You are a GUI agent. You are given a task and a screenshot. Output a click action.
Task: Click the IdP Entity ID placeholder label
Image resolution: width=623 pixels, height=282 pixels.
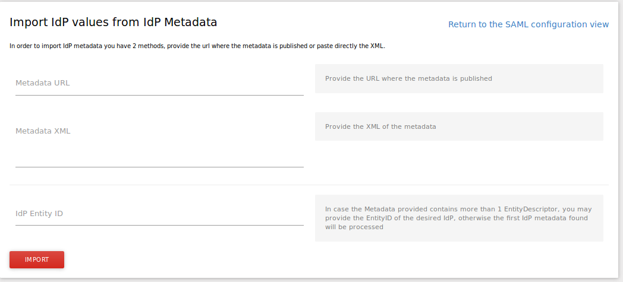click(x=39, y=214)
